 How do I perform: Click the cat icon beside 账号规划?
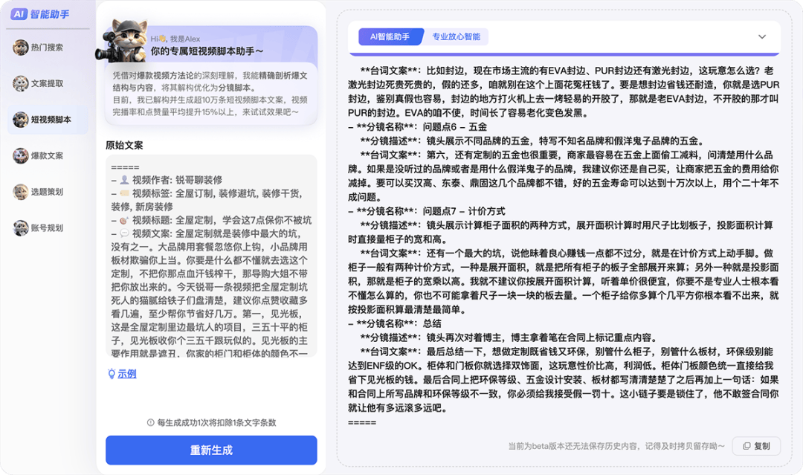click(20, 227)
